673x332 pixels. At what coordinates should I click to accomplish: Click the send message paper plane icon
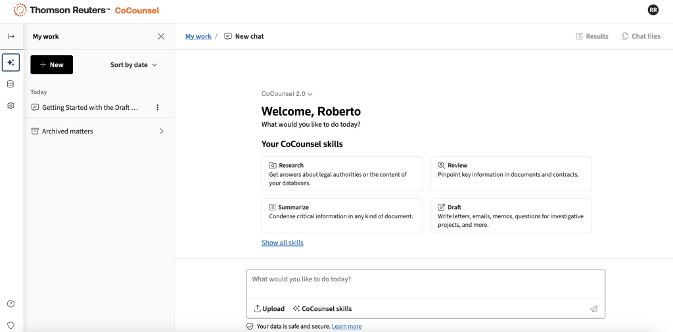[x=593, y=309]
